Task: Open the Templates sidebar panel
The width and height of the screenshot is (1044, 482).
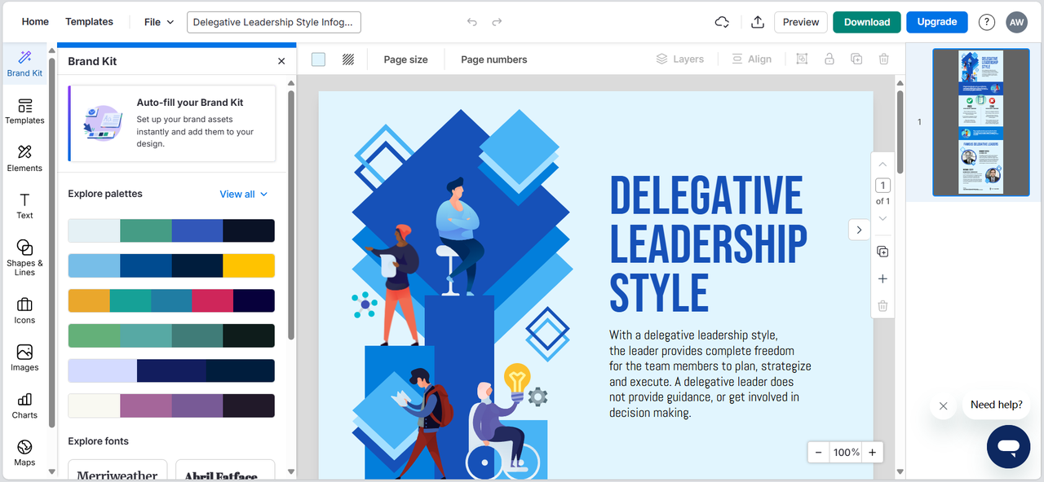Action: 24,112
